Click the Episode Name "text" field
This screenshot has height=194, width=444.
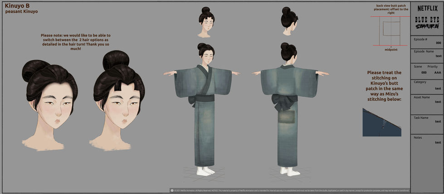coord(439,56)
